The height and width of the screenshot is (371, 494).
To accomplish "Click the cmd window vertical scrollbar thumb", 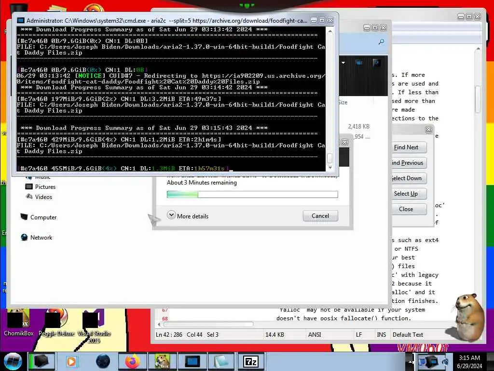I will pyautogui.click(x=330, y=158).
